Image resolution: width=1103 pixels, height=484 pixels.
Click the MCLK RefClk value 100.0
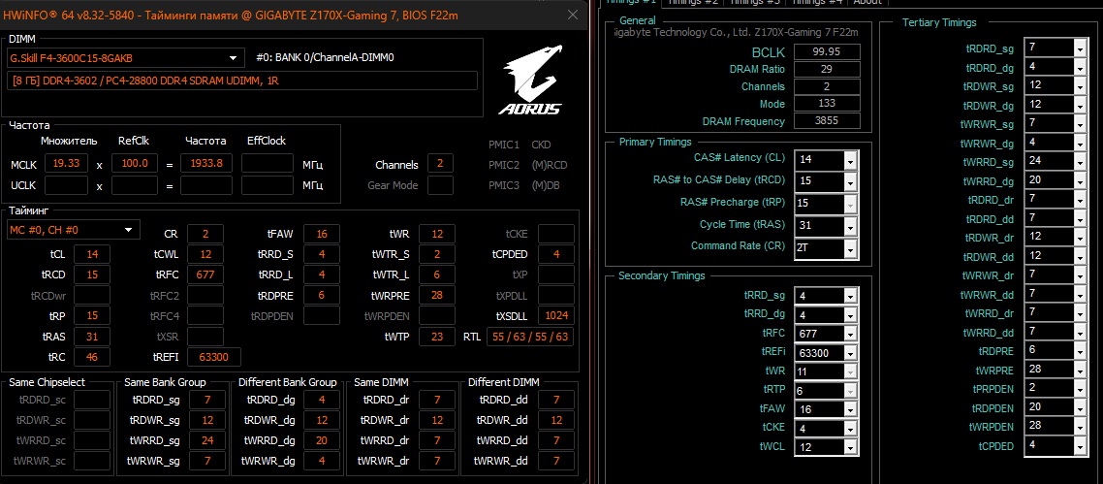coord(135,163)
